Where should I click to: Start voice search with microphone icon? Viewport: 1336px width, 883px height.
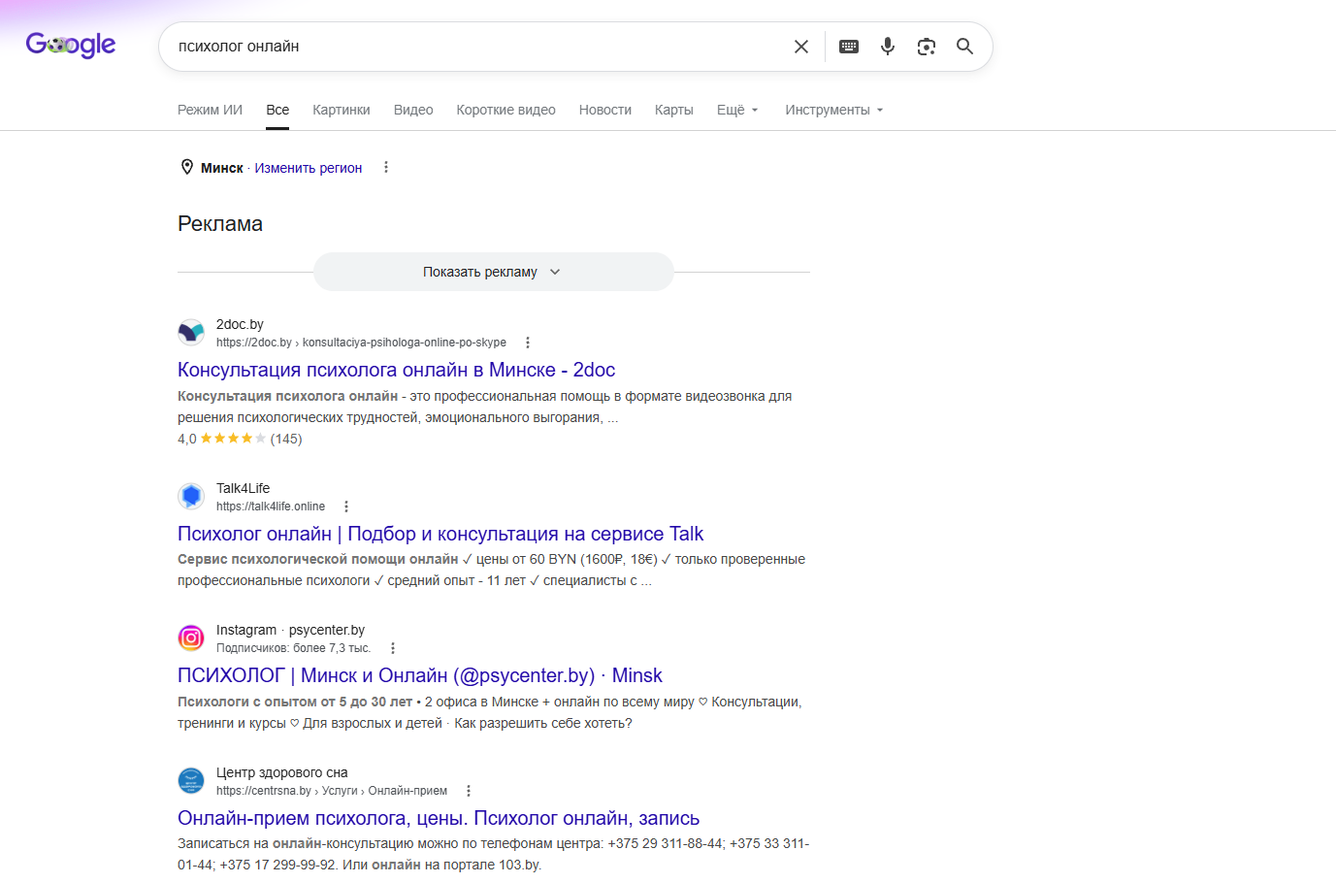coord(888,47)
